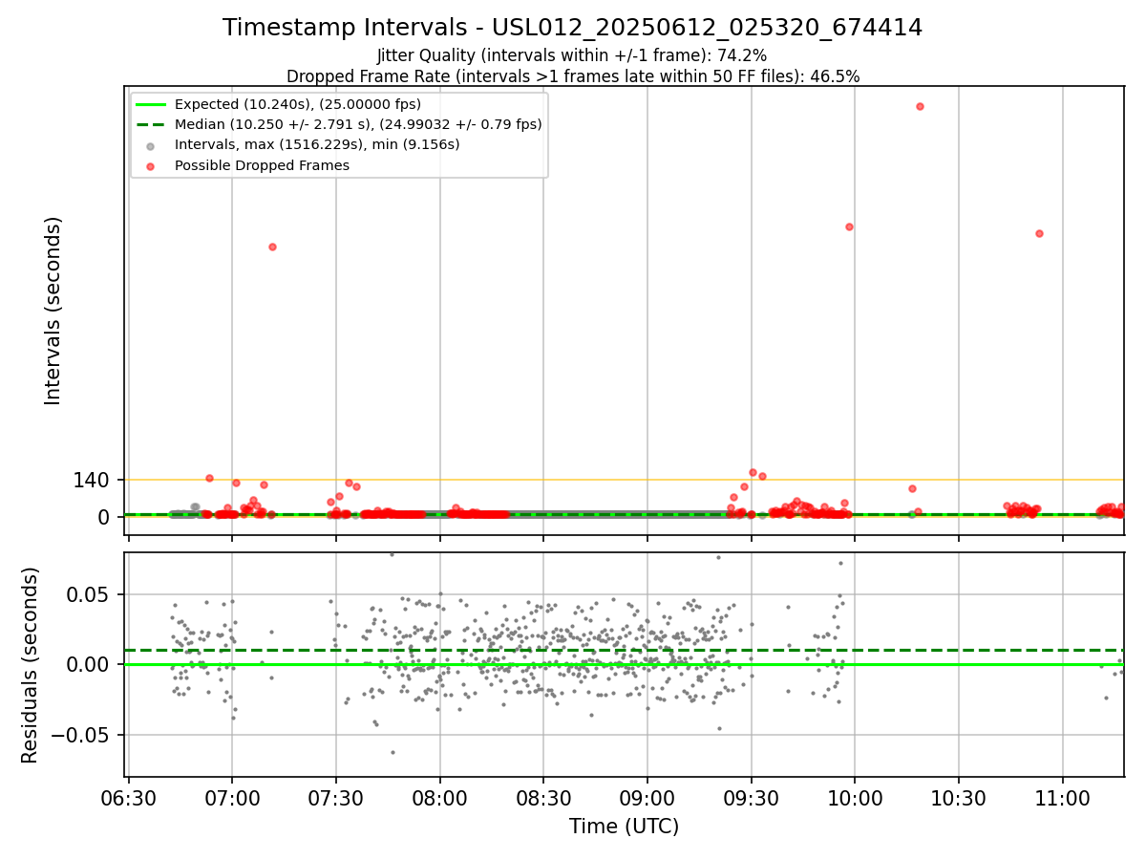Click the '−0.05' residuals tick label
The image size is (1146, 860).
(81, 735)
